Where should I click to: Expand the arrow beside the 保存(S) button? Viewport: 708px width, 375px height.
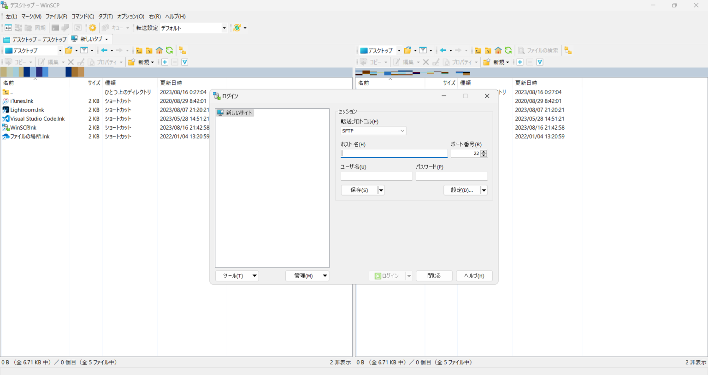point(381,190)
